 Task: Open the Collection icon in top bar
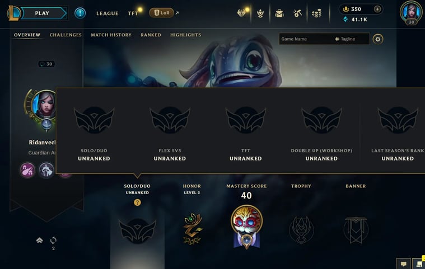click(260, 13)
